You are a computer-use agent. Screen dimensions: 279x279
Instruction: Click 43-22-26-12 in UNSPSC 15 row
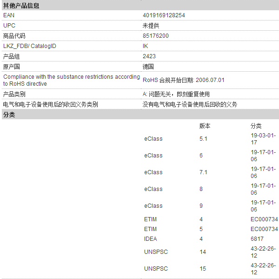[263, 269]
